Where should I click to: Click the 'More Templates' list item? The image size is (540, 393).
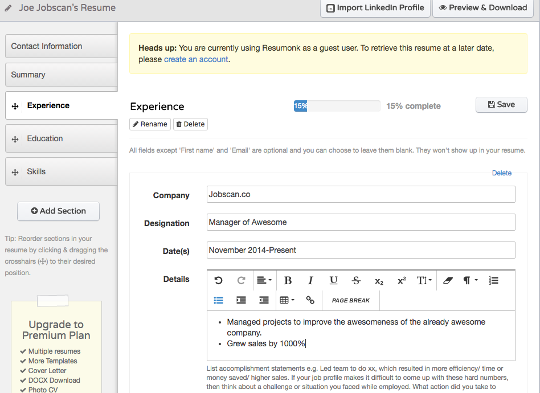pyautogui.click(x=53, y=361)
